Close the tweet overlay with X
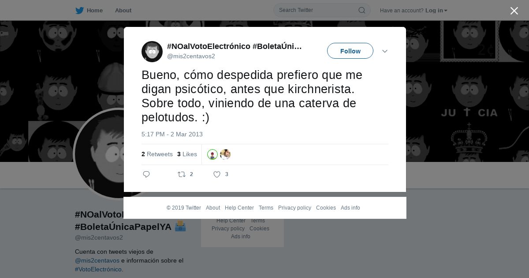 [514, 11]
